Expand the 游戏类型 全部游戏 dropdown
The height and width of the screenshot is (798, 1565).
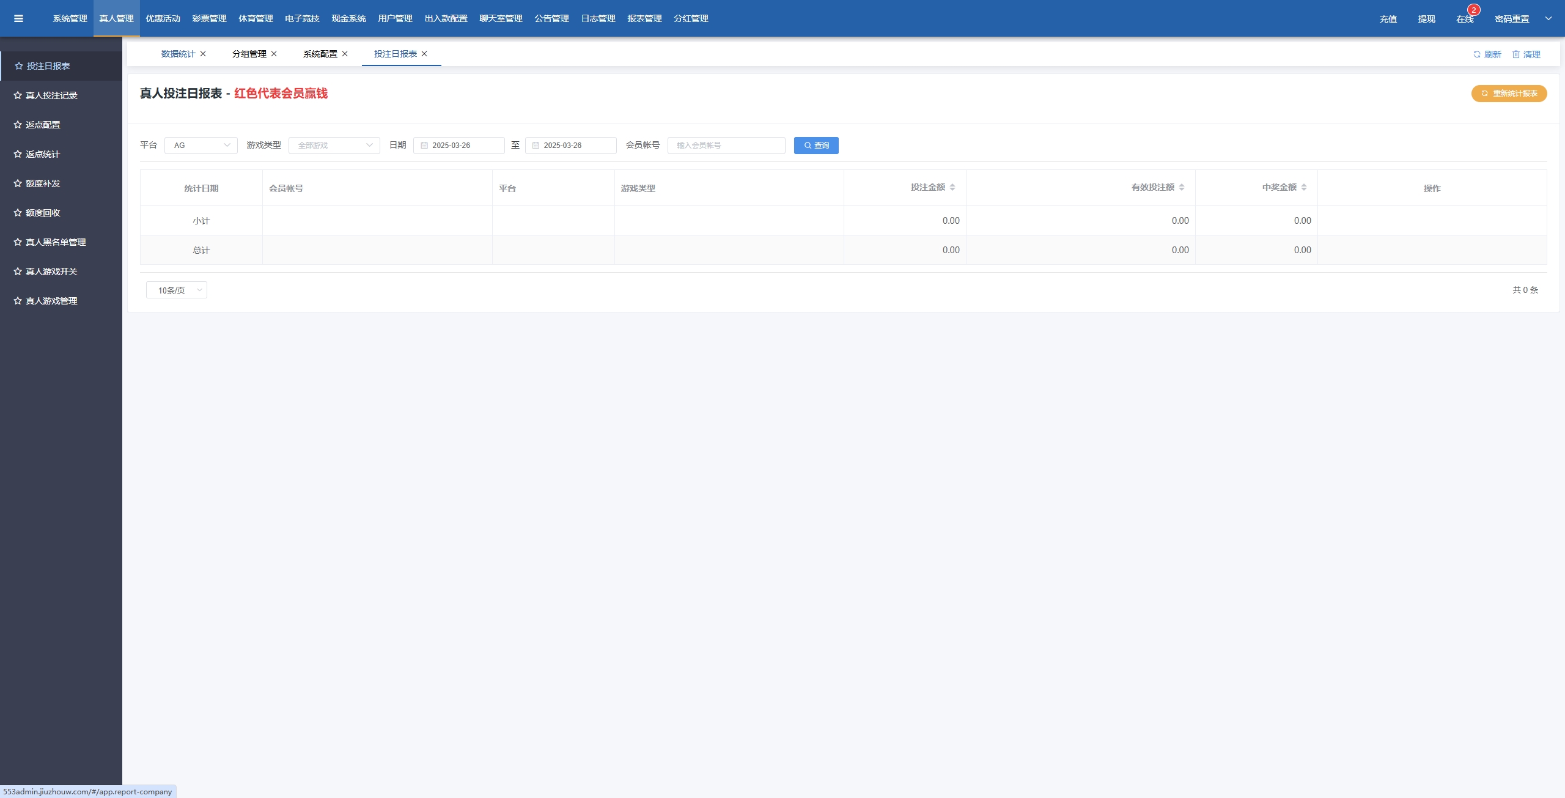point(334,146)
